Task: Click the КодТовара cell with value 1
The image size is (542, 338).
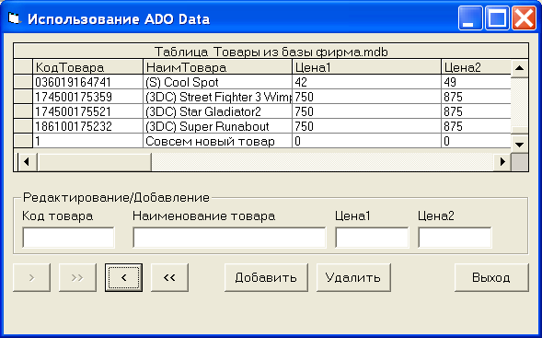Action: pos(87,141)
